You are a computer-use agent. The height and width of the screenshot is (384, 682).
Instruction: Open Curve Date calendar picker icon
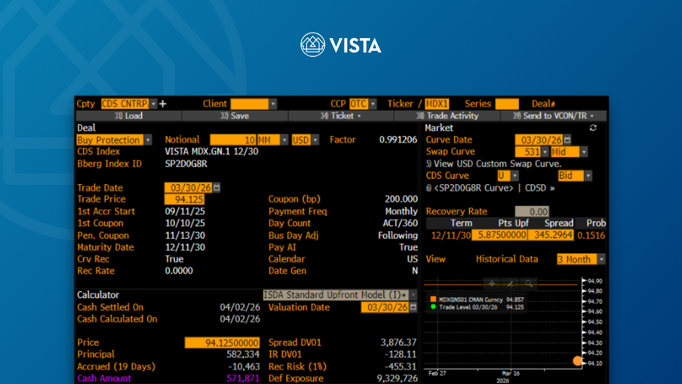567,140
